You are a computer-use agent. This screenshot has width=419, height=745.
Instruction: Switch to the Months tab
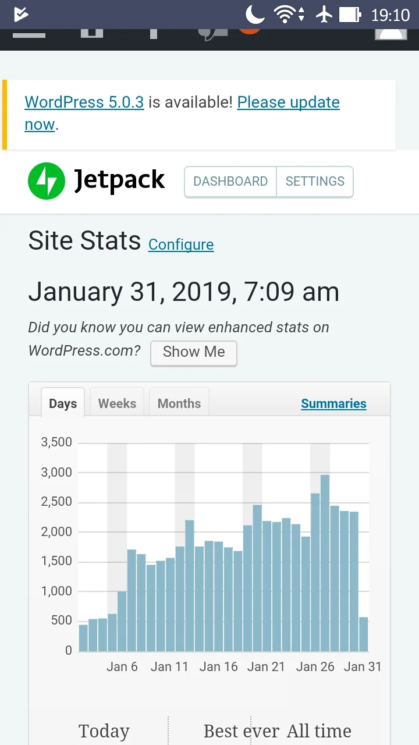point(179,403)
